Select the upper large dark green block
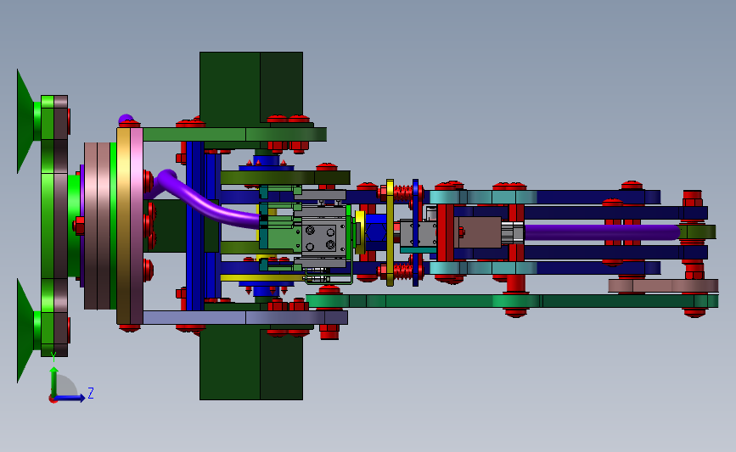 click(x=251, y=87)
